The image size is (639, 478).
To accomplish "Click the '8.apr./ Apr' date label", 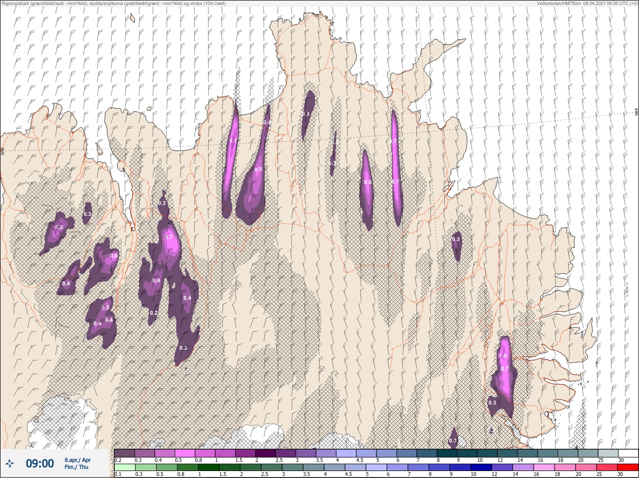I will pos(77,460).
